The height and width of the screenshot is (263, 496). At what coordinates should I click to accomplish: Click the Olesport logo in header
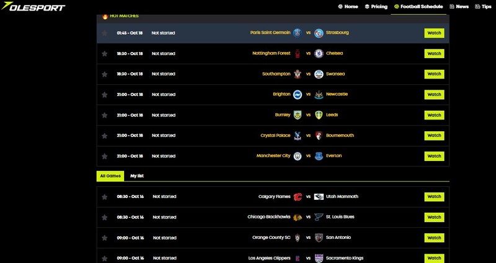(33, 7)
